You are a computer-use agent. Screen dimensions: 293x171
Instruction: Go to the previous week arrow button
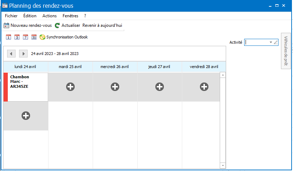(11, 54)
